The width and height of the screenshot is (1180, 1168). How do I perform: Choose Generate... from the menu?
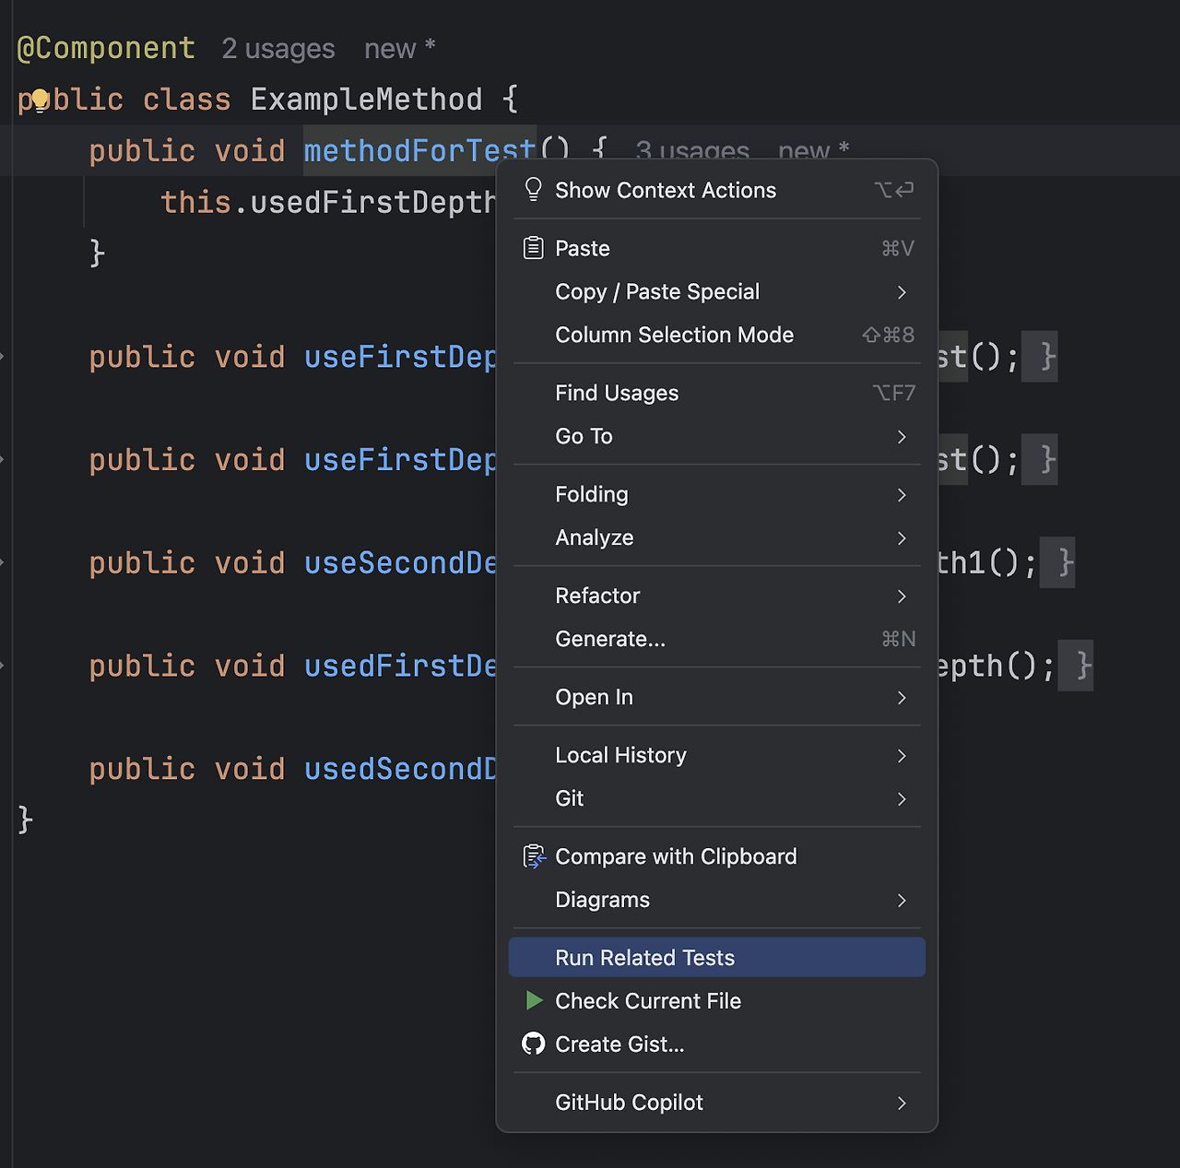(716, 639)
